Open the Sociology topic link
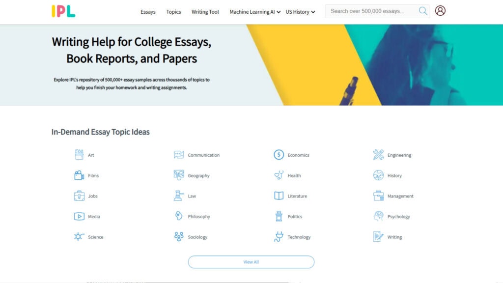 pyautogui.click(x=197, y=237)
